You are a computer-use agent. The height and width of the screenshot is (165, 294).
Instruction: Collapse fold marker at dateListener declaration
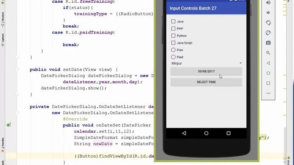point(17,113)
